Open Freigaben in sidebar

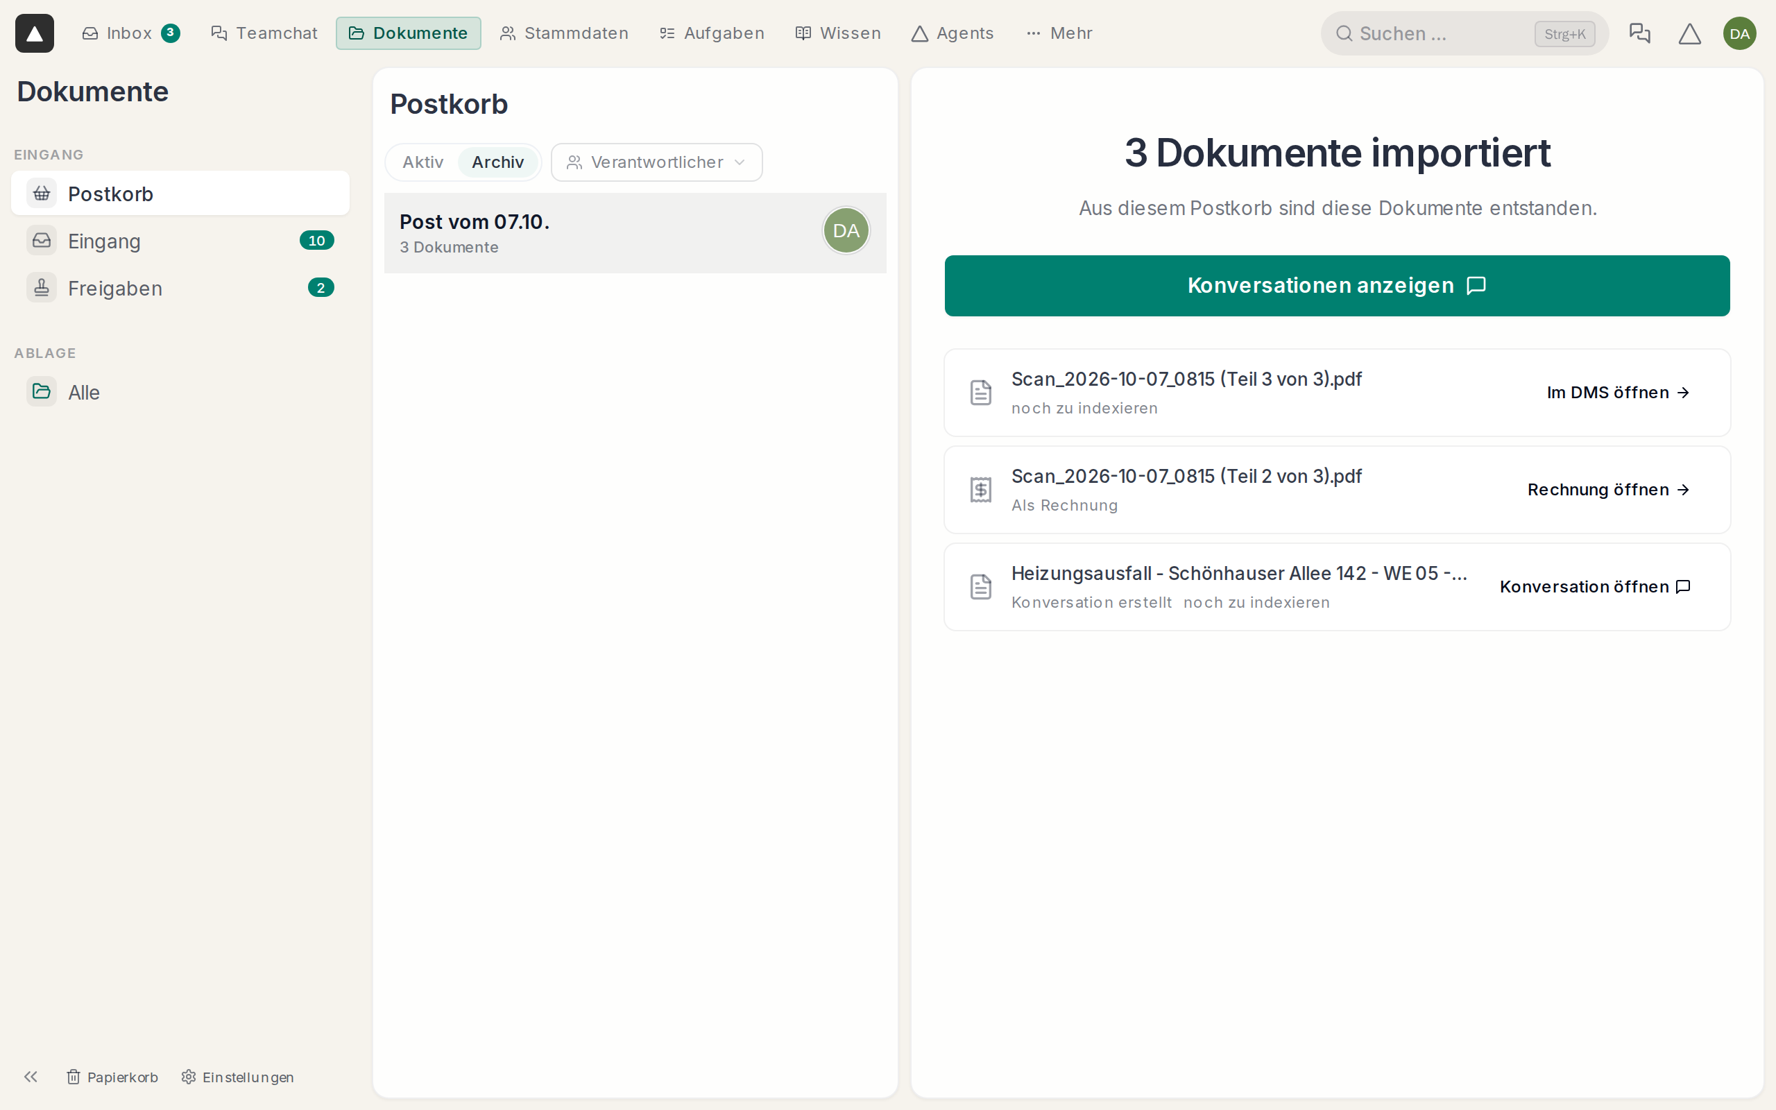[x=180, y=288]
